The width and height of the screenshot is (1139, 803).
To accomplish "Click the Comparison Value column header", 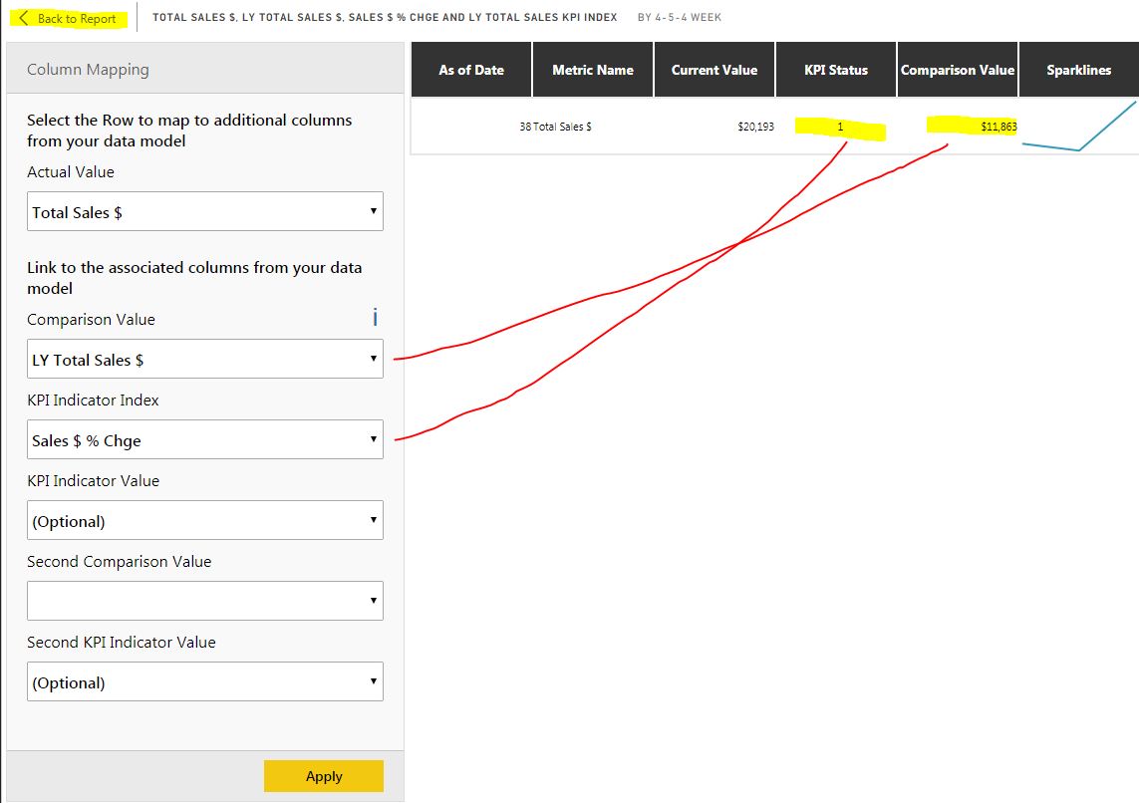I will click(x=958, y=70).
